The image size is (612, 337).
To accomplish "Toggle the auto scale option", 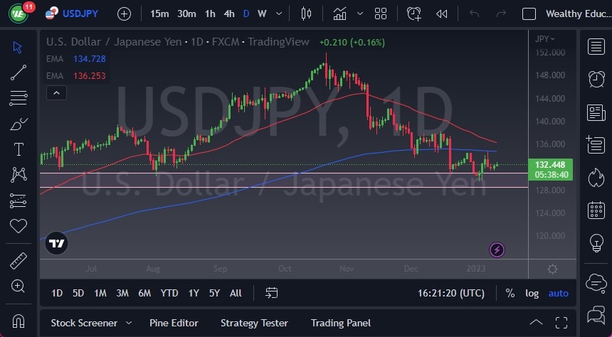I will click(559, 293).
